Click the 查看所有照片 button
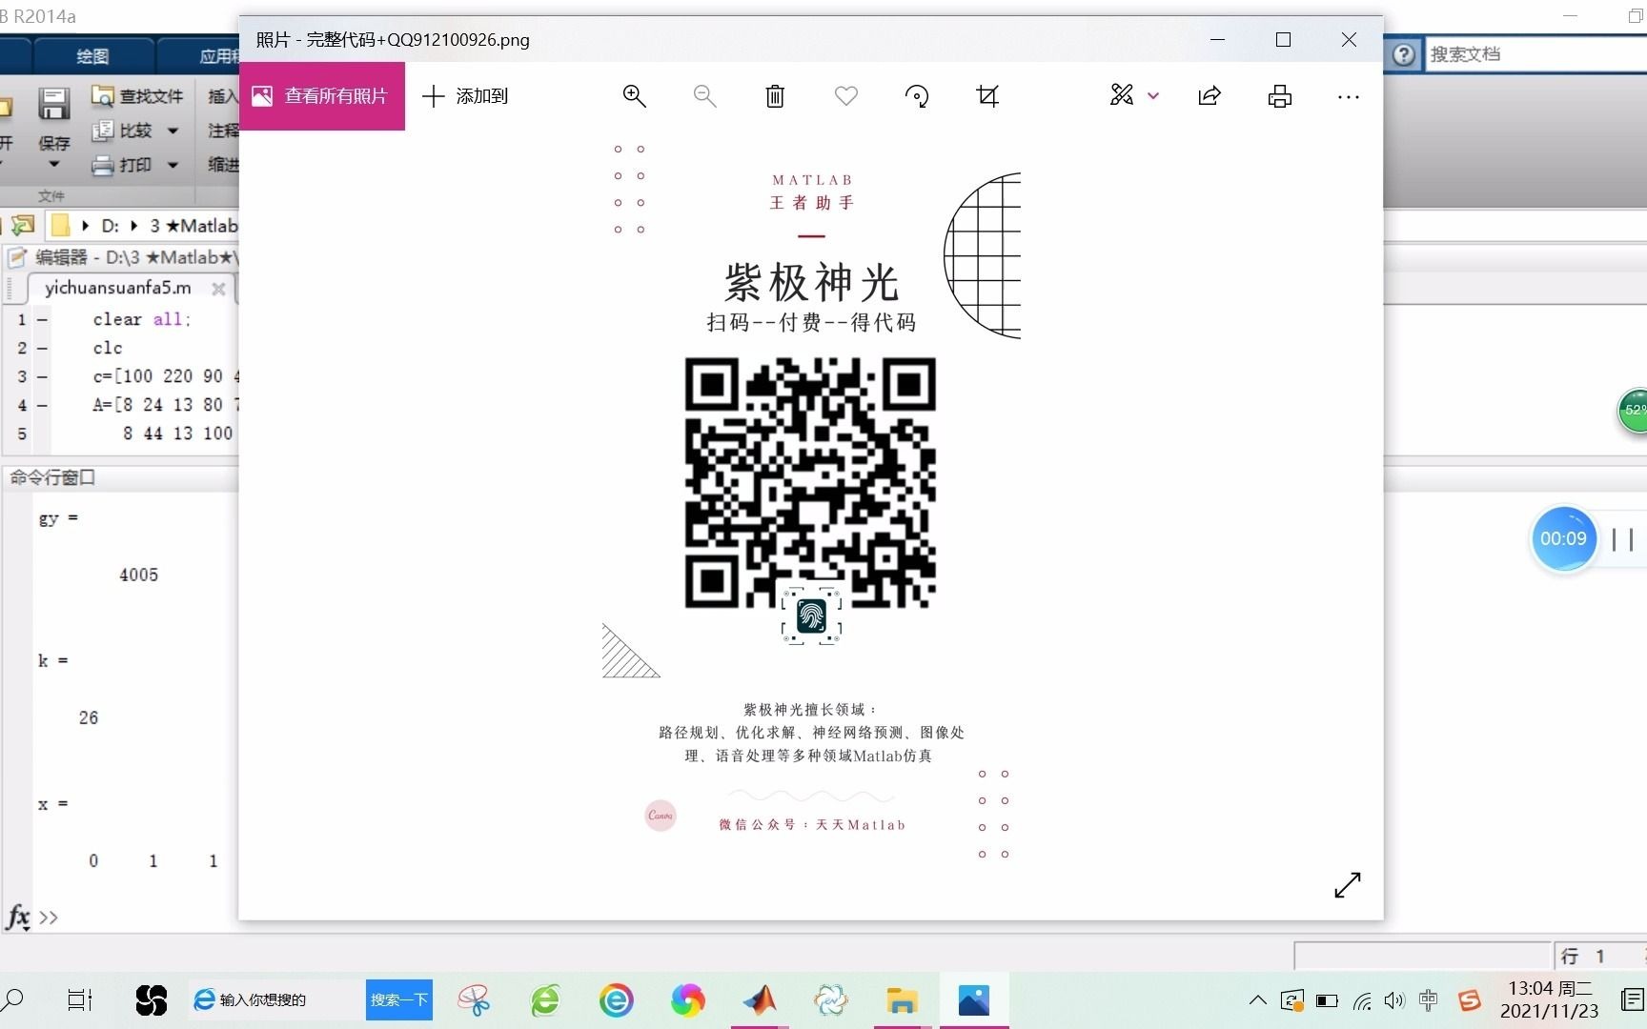This screenshot has width=1647, height=1029. [x=322, y=95]
